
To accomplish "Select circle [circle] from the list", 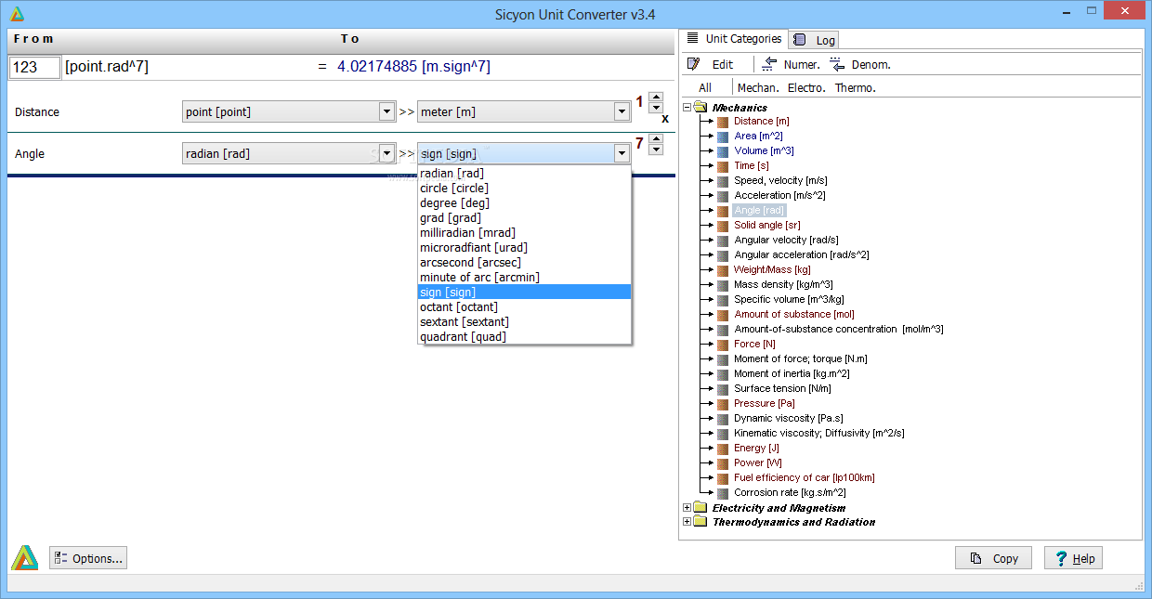I will tap(525, 188).
